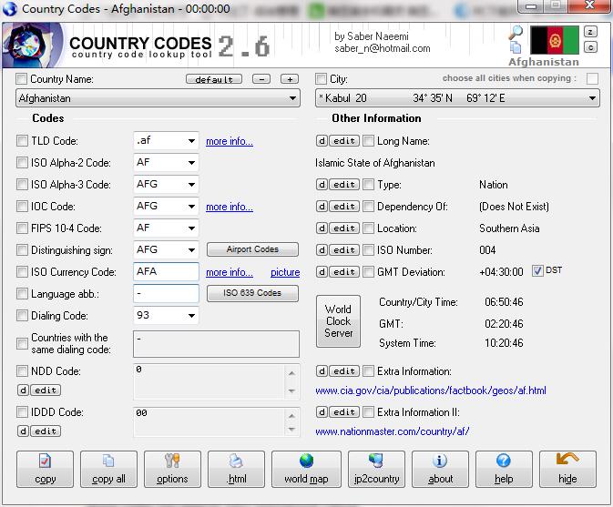
Task: Click the Afghanistan flag image
Action: click(x=555, y=40)
